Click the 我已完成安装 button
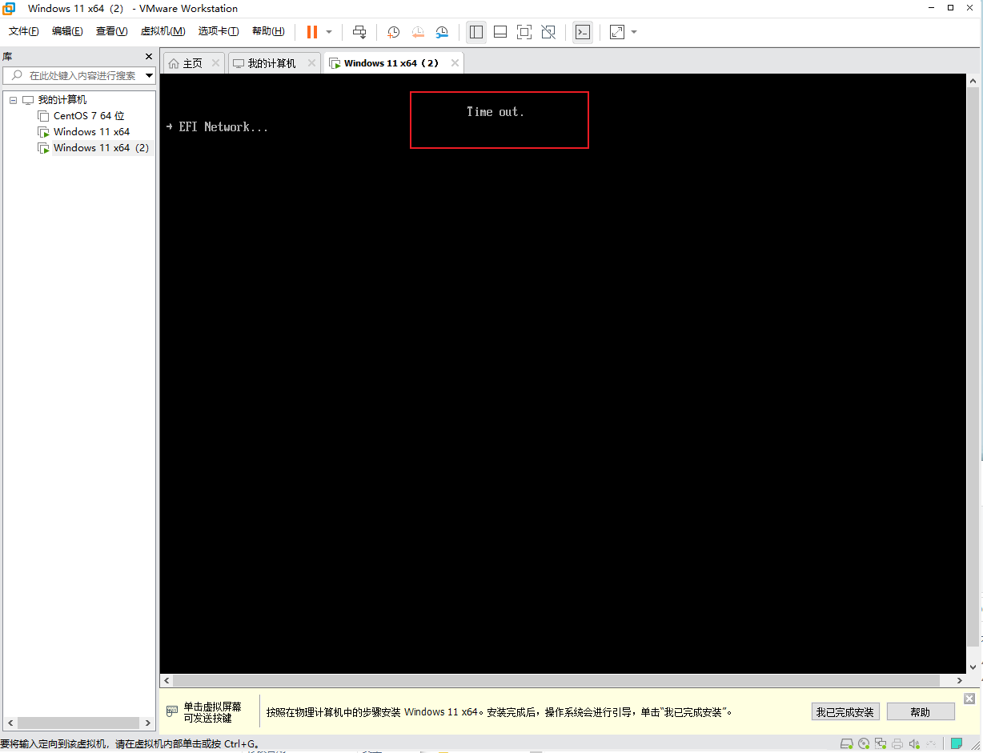Viewport: 983px width, 753px height. pos(845,712)
